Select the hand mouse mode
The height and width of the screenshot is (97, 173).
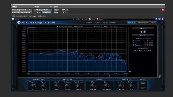coord(141,32)
